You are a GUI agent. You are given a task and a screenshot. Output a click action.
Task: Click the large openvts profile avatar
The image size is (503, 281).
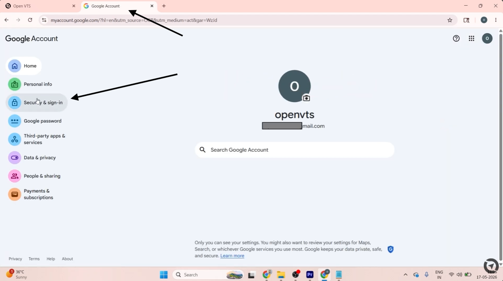(294, 86)
